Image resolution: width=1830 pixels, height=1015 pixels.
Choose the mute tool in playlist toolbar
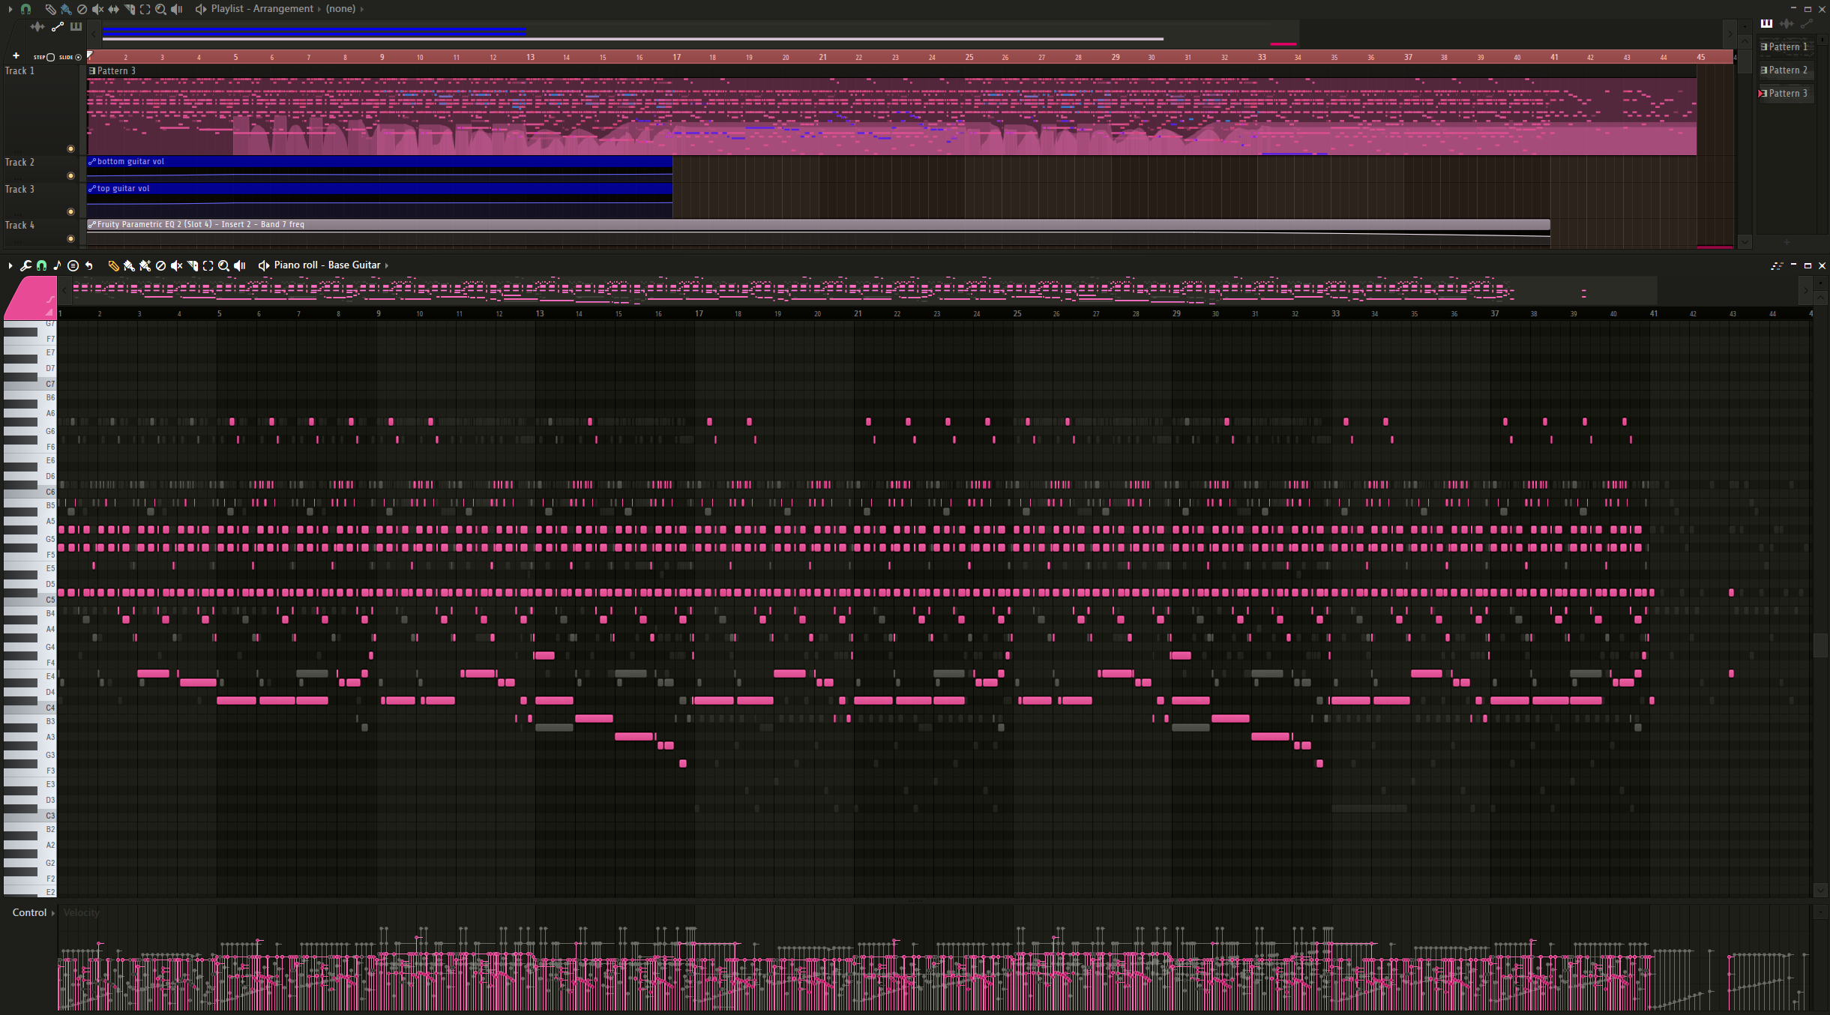pos(97,9)
